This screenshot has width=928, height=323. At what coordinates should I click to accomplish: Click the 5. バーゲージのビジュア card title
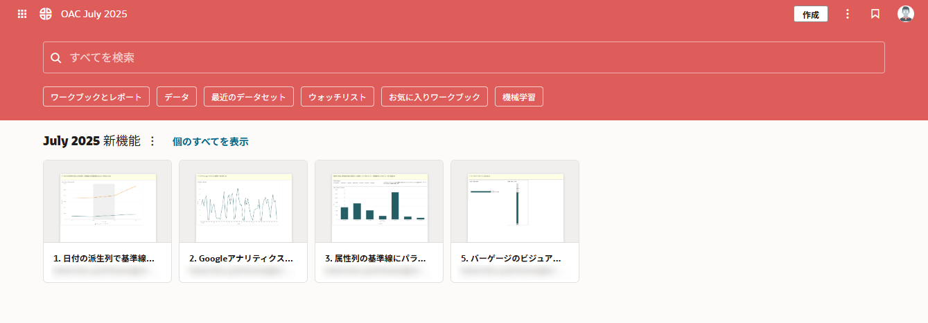point(511,258)
